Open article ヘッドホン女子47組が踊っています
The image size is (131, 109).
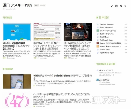62,96
